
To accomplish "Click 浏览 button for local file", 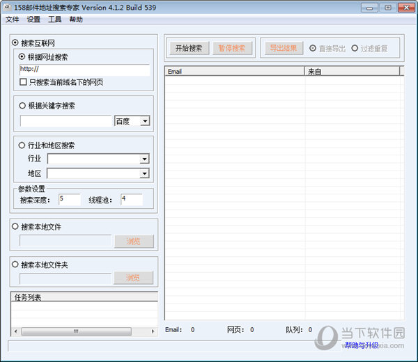I will (134, 241).
